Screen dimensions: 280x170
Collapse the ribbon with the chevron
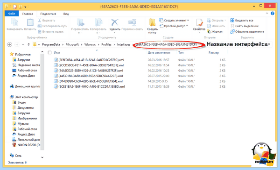(x=267, y=14)
